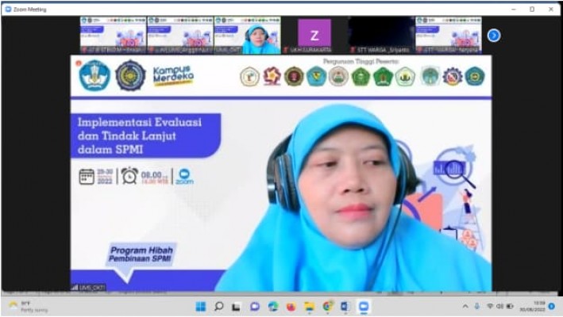
Task: Select the STT WARGA_Srijanto dark thumbnail
Action: click(381, 35)
